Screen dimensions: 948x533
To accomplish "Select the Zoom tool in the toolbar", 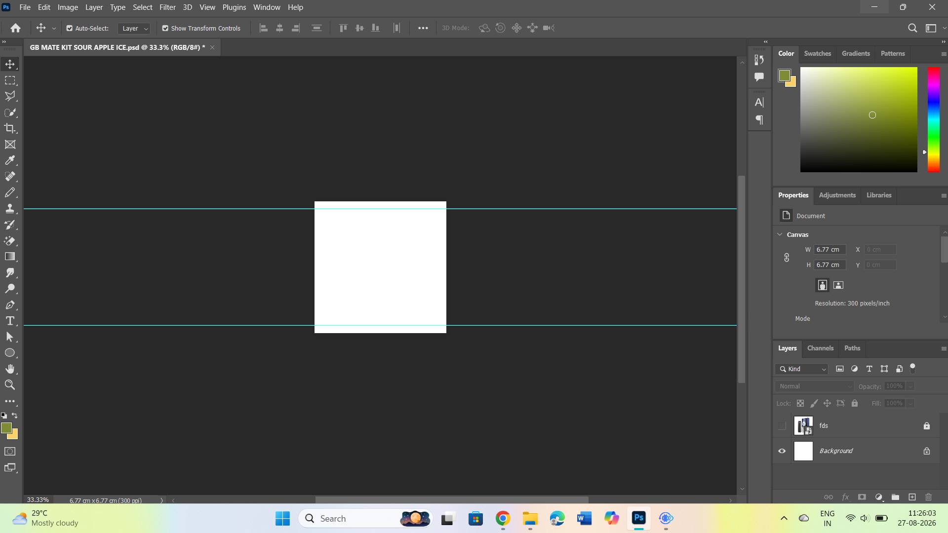I will 10,385.
